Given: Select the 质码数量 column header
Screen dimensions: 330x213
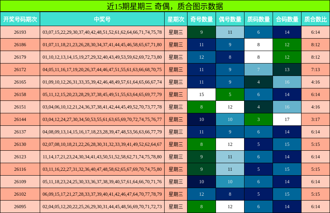Looking at the screenshot, I should pos(259,19).
